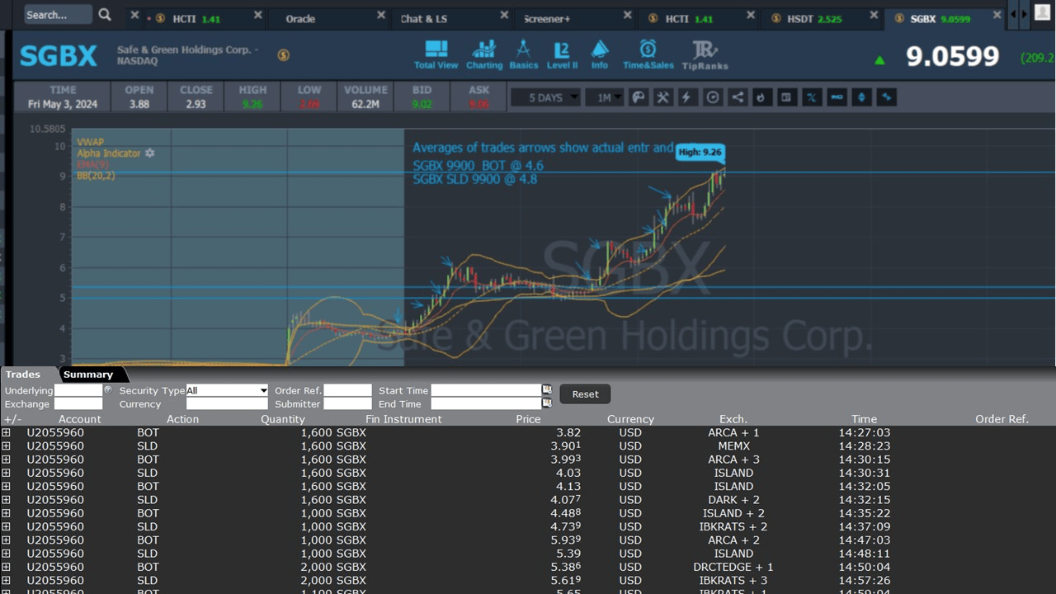Open chart tools wrench settings
The image size is (1056, 594).
[x=662, y=97]
